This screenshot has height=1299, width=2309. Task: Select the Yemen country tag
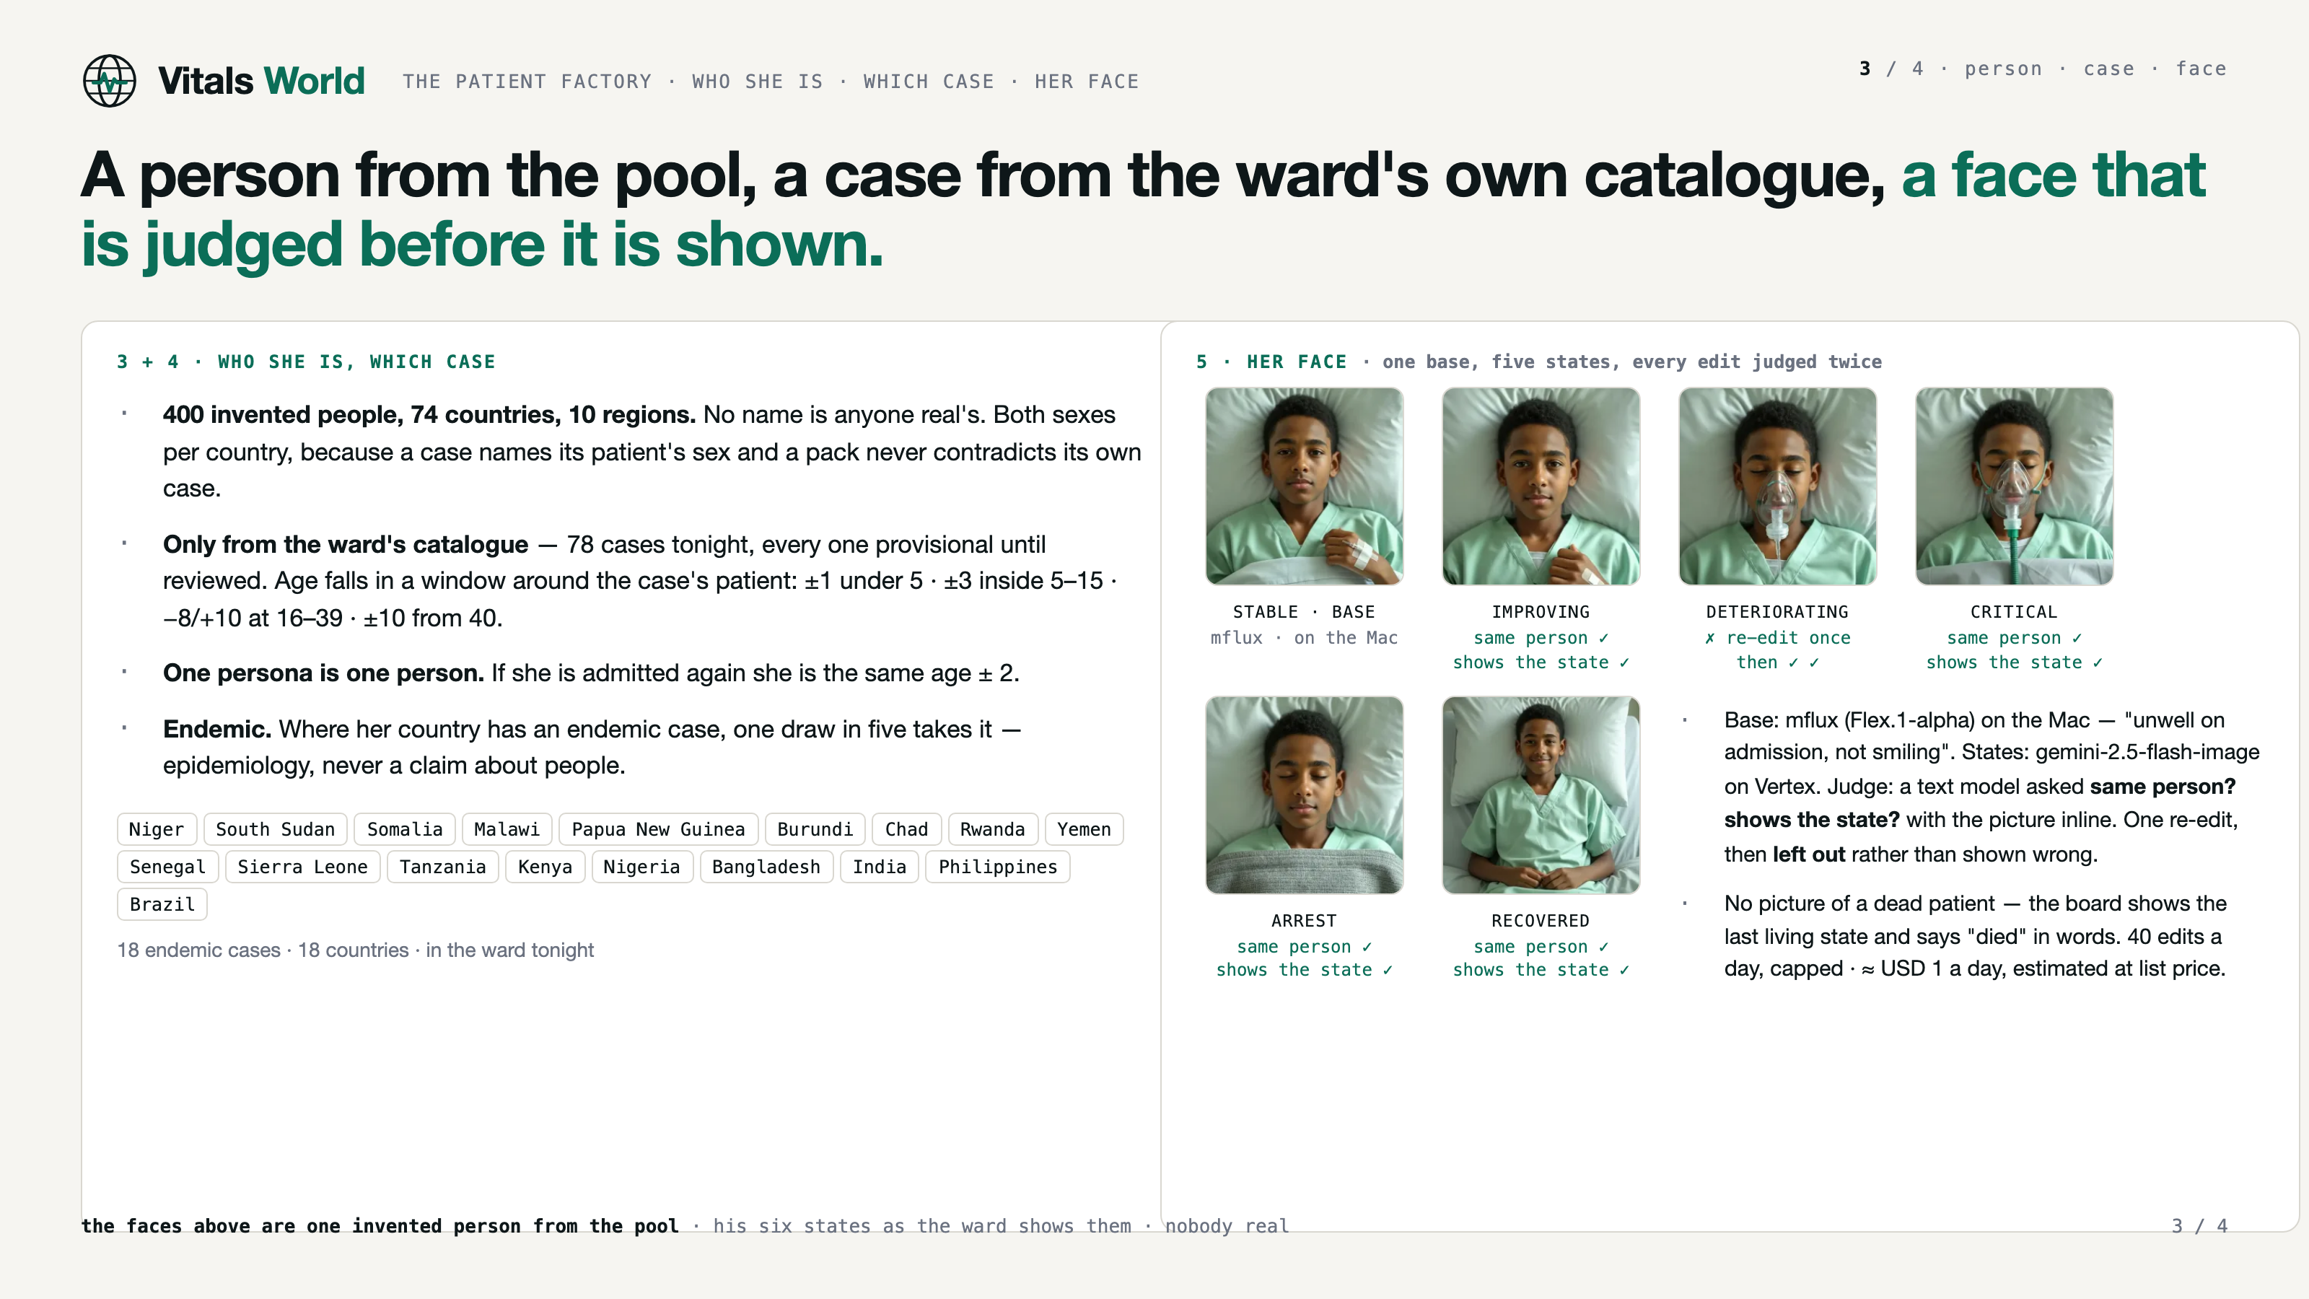pyautogui.click(x=1084, y=829)
